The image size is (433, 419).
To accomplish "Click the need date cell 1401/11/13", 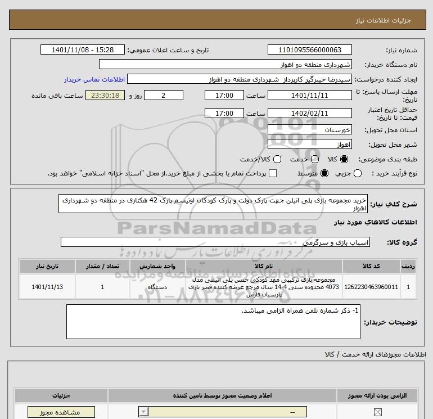I will pos(47,287).
